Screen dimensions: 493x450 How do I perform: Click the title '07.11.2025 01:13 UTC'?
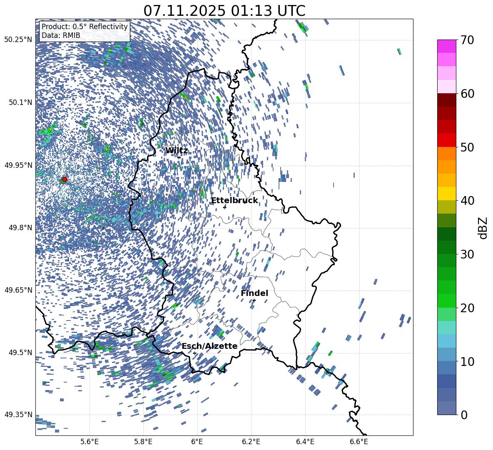pyautogui.click(x=224, y=11)
